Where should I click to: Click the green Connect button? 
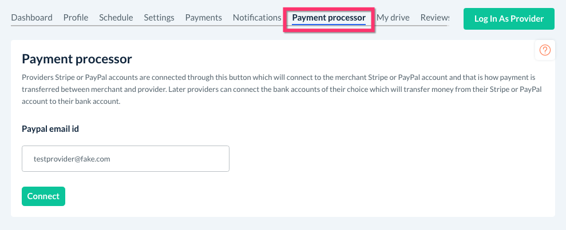click(x=43, y=196)
